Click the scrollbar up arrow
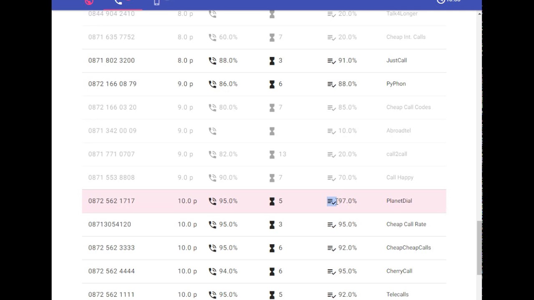This screenshot has width=534, height=300. (x=479, y=14)
